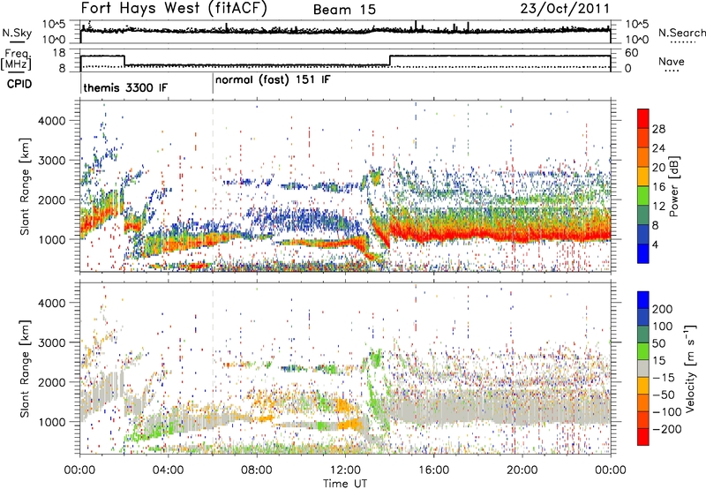The height and width of the screenshot is (489, 706).
Task: Select "Slant Range [km]" label of velocity panel
Action: [25, 368]
